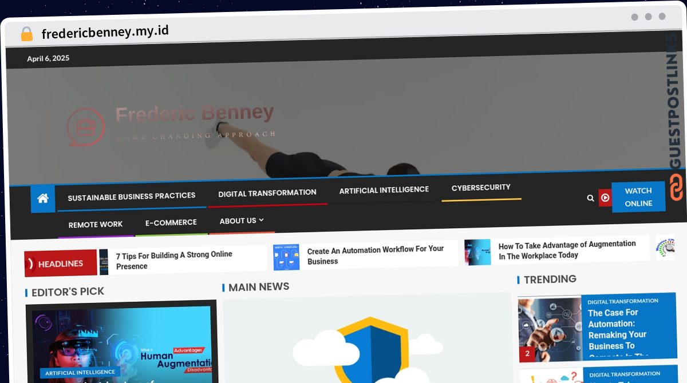This screenshot has width=687, height=383.
Task: Click the Frederic Benney site title
Action: pos(195,113)
